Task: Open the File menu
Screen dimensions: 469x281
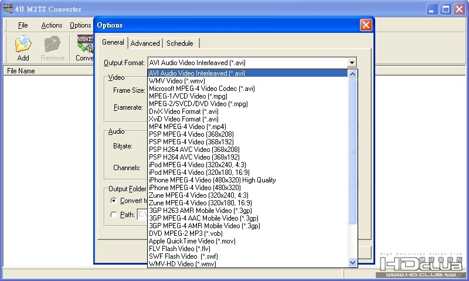Action: click(23, 25)
